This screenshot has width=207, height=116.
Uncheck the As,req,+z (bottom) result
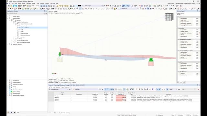(18, 28)
